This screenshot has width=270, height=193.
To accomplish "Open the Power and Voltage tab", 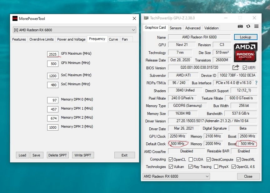I will [71, 39].
